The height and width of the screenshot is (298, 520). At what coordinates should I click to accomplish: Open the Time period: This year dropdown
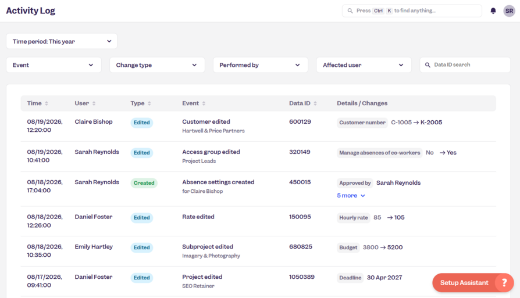(62, 41)
